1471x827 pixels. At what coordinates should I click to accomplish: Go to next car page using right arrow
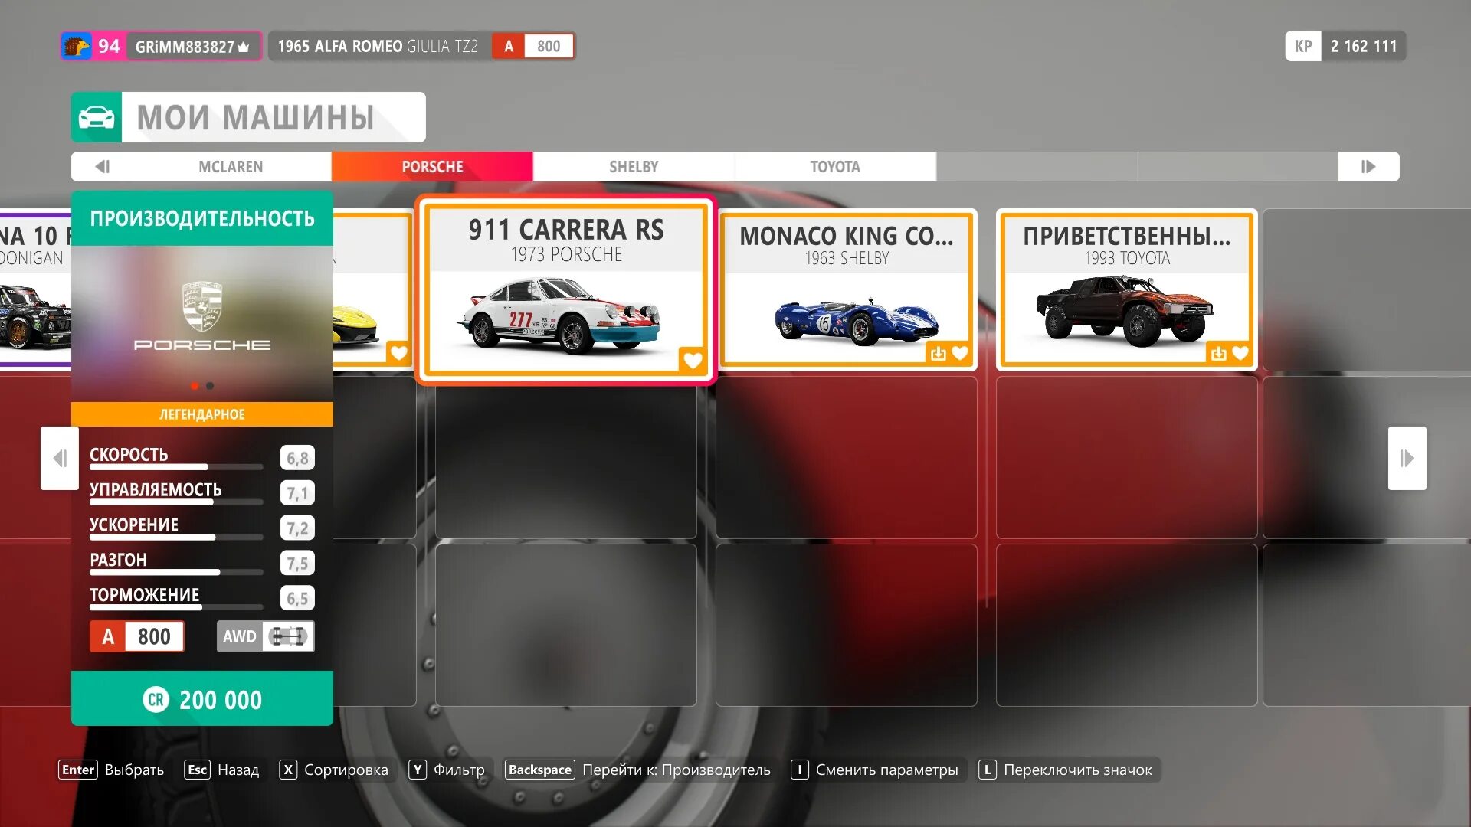coord(1407,458)
